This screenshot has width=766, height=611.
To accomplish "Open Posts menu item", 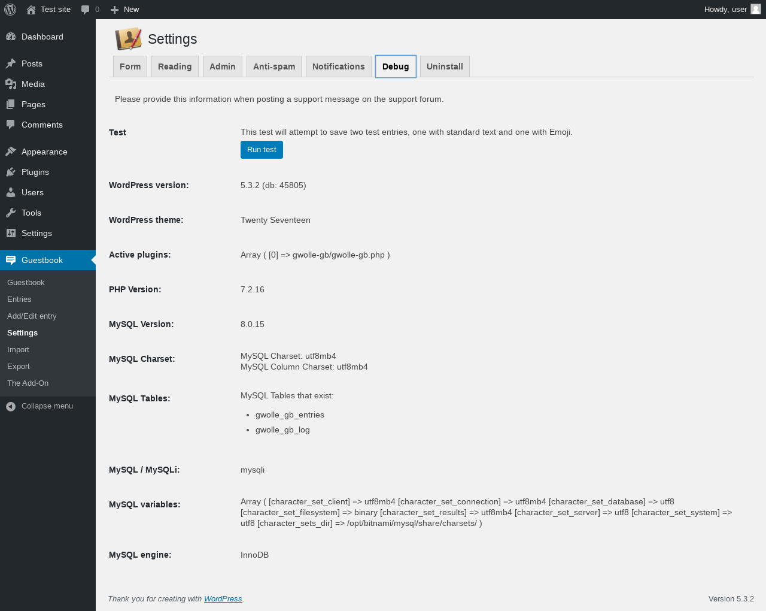I will coord(48,63).
